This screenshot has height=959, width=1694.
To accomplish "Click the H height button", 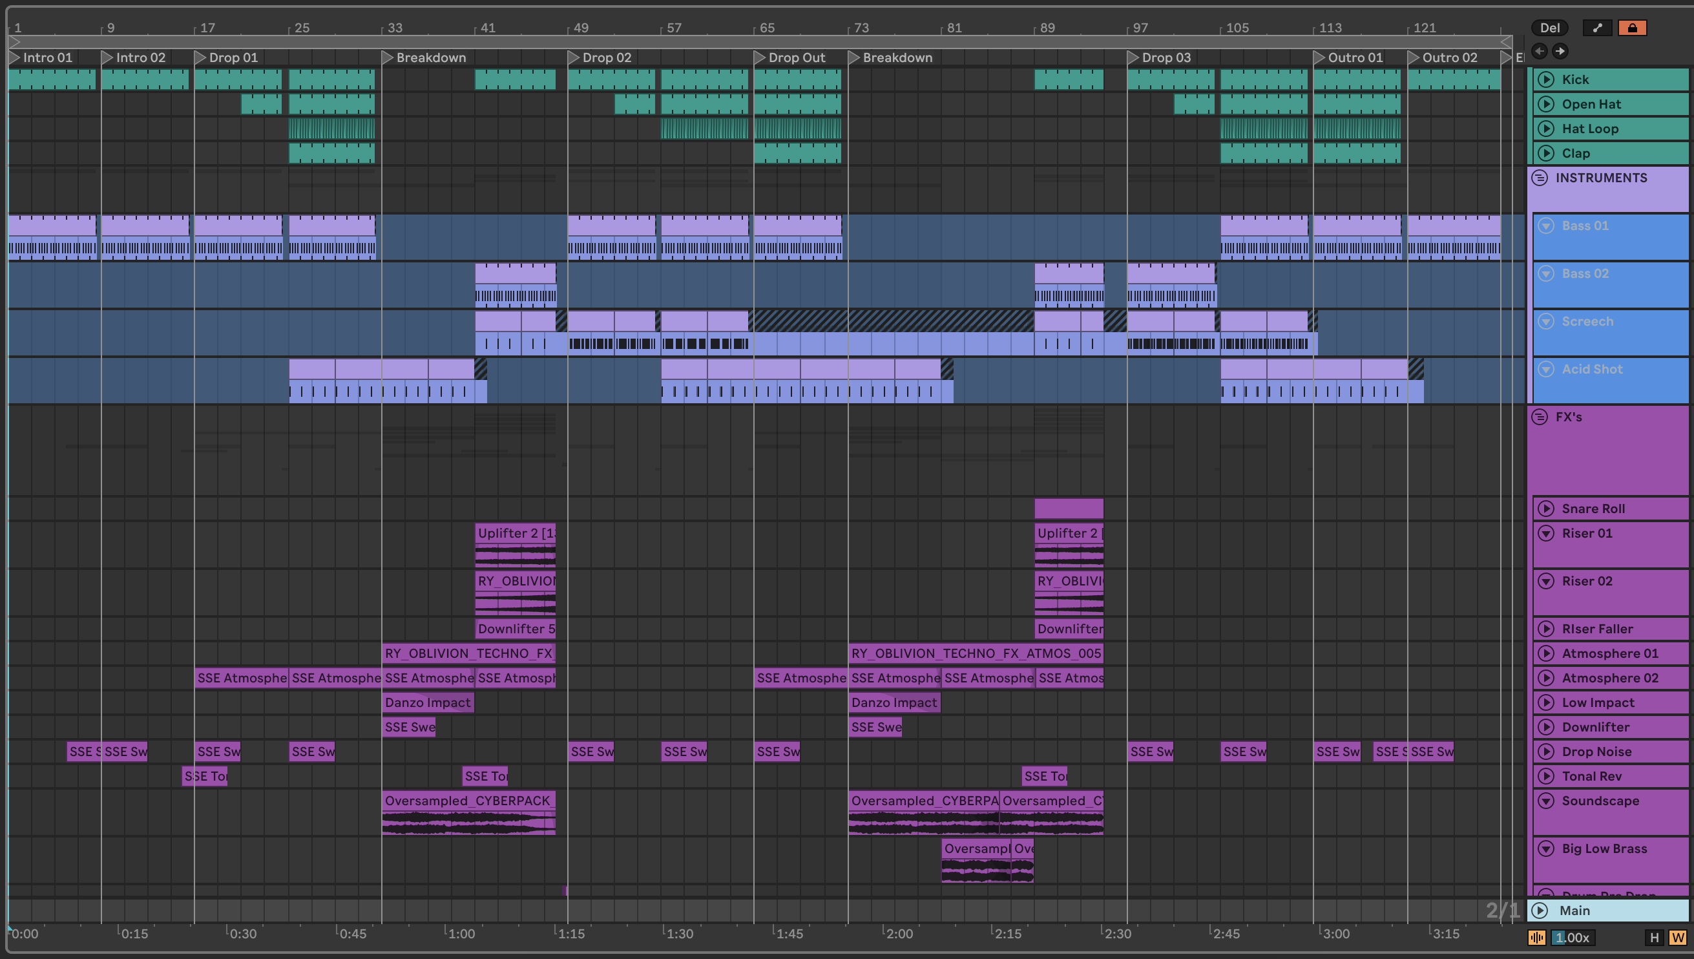I will point(1655,937).
